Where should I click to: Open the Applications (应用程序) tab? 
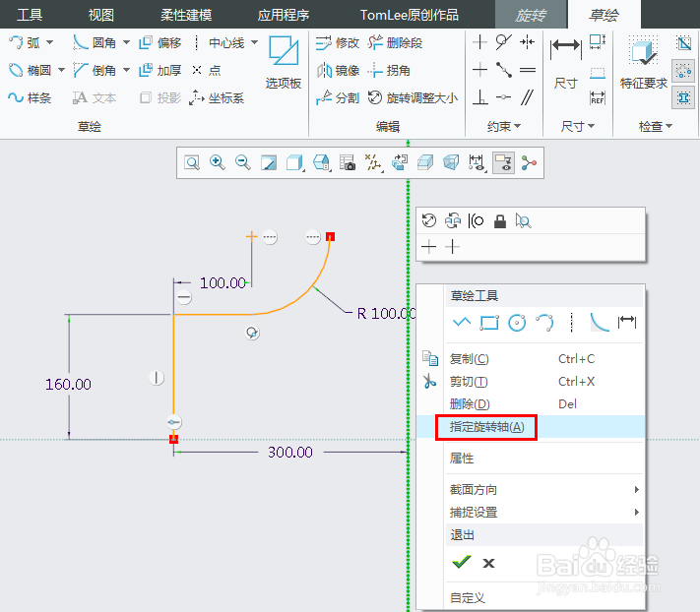pos(283,15)
